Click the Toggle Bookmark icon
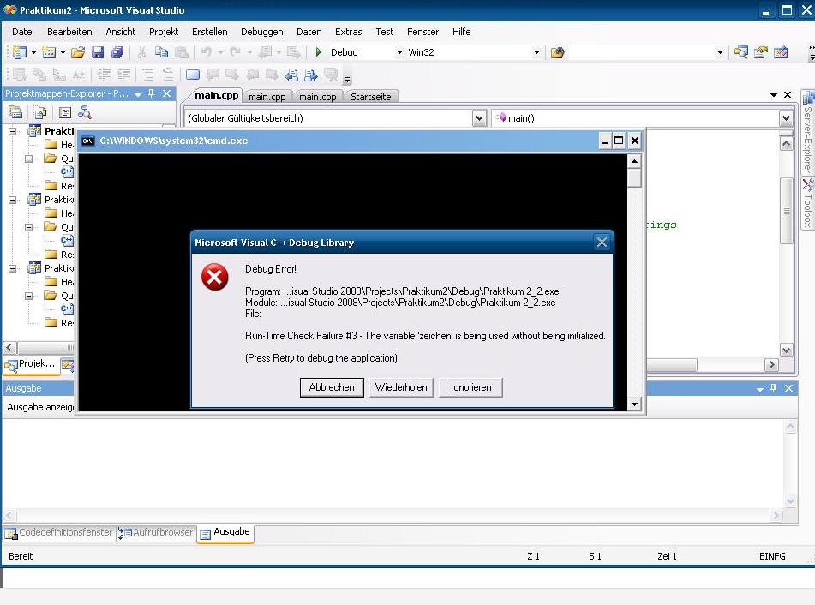The width and height of the screenshot is (815, 605). [193, 75]
